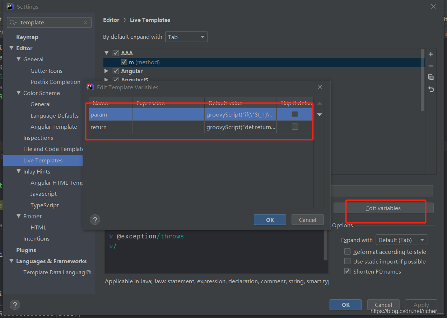This screenshot has width=447, height=318.
Task: Collapse the Languages & Frameworks node
Action: pyautogui.click(x=11, y=261)
